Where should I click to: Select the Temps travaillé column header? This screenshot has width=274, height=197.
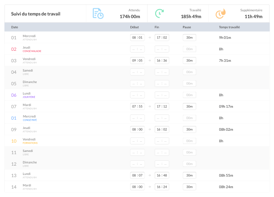click(x=229, y=27)
